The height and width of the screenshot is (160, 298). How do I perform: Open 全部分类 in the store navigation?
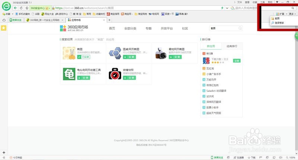(130, 28)
